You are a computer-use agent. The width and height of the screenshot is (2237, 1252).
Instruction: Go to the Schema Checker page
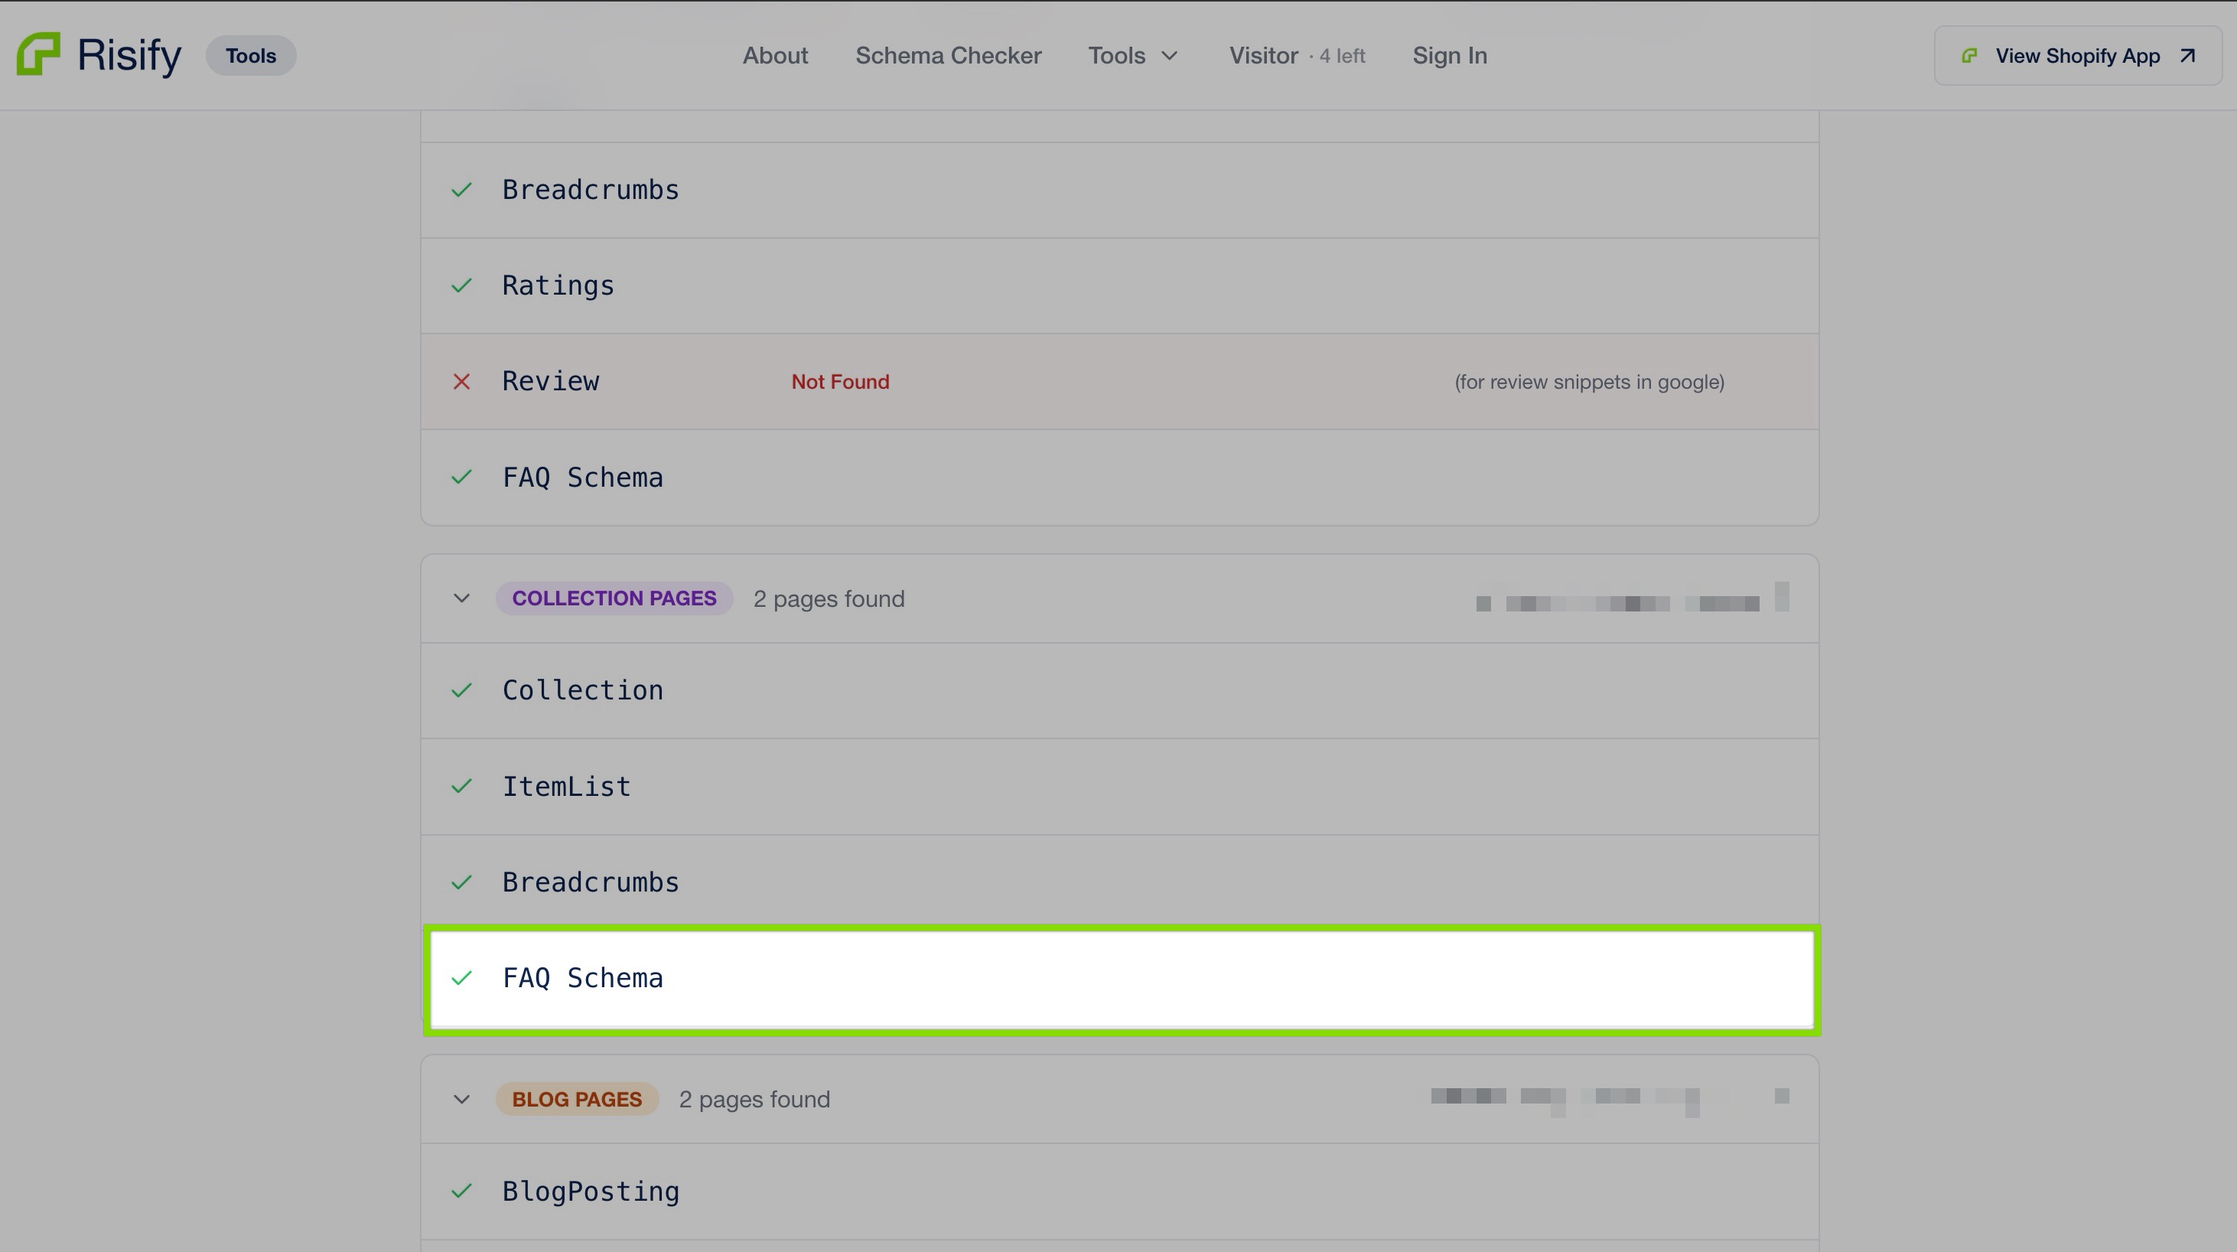tap(949, 56)
